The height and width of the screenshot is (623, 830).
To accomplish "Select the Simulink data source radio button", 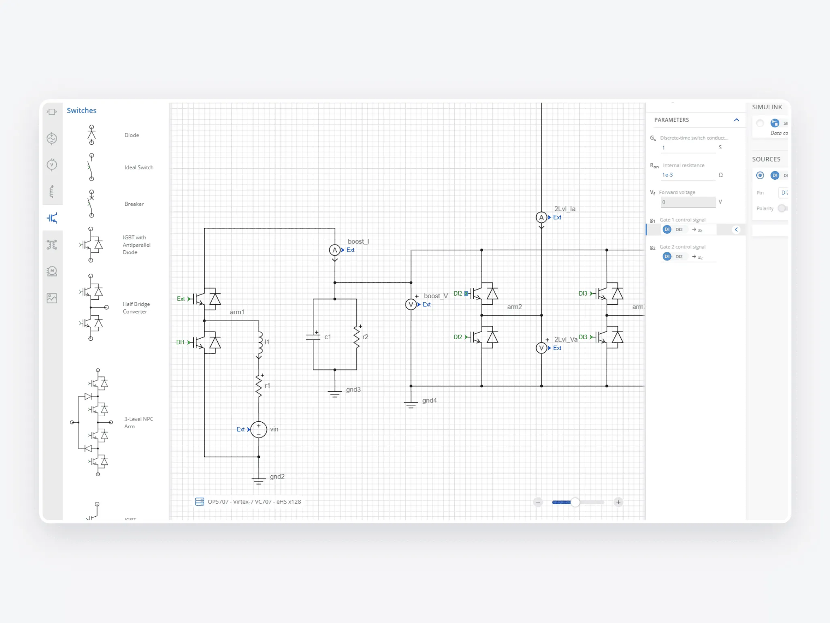I will pos(760,123).
